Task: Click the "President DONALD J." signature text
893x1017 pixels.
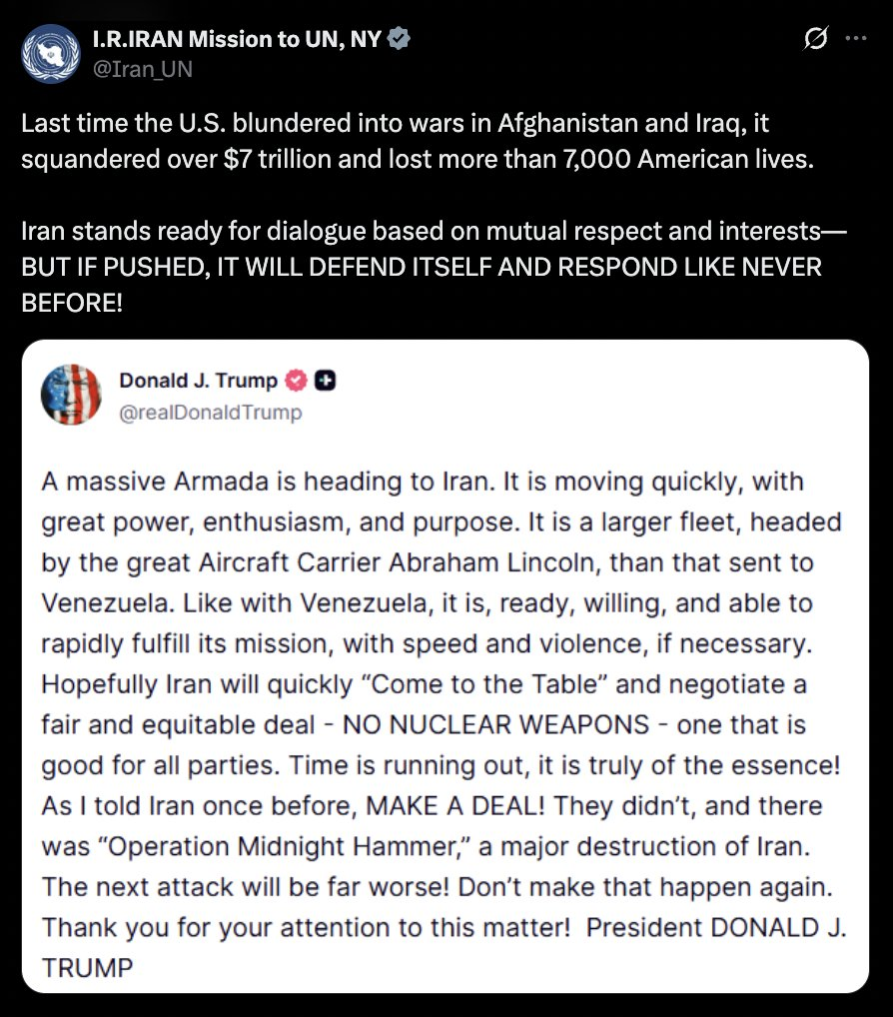Action: [715, 927]
